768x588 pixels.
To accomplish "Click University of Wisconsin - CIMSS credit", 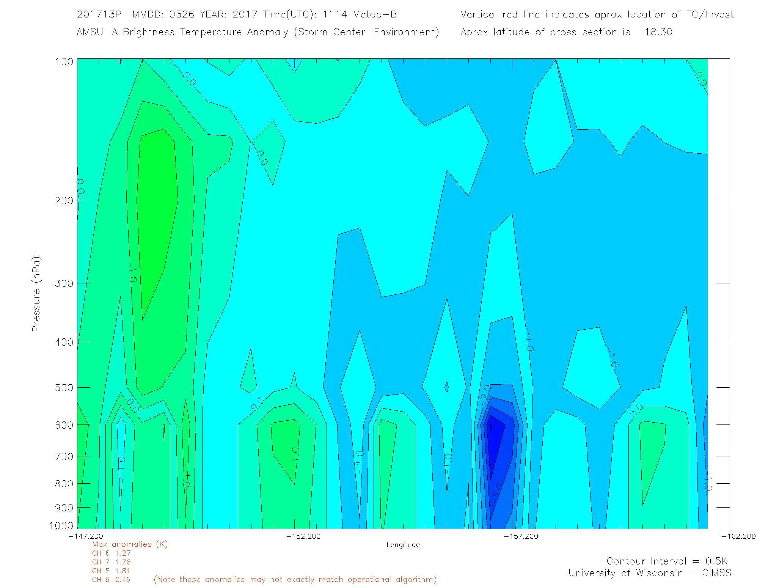I will tap(649, 573).
